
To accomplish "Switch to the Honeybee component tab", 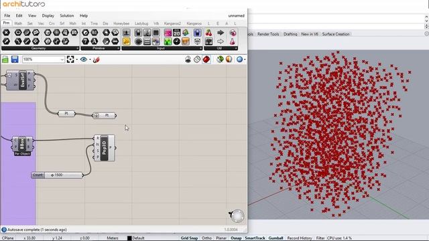I will coord(121,23).
